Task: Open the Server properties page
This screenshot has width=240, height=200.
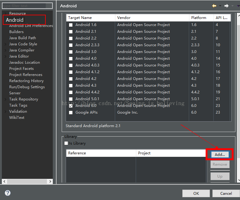Action: (15, 93)
